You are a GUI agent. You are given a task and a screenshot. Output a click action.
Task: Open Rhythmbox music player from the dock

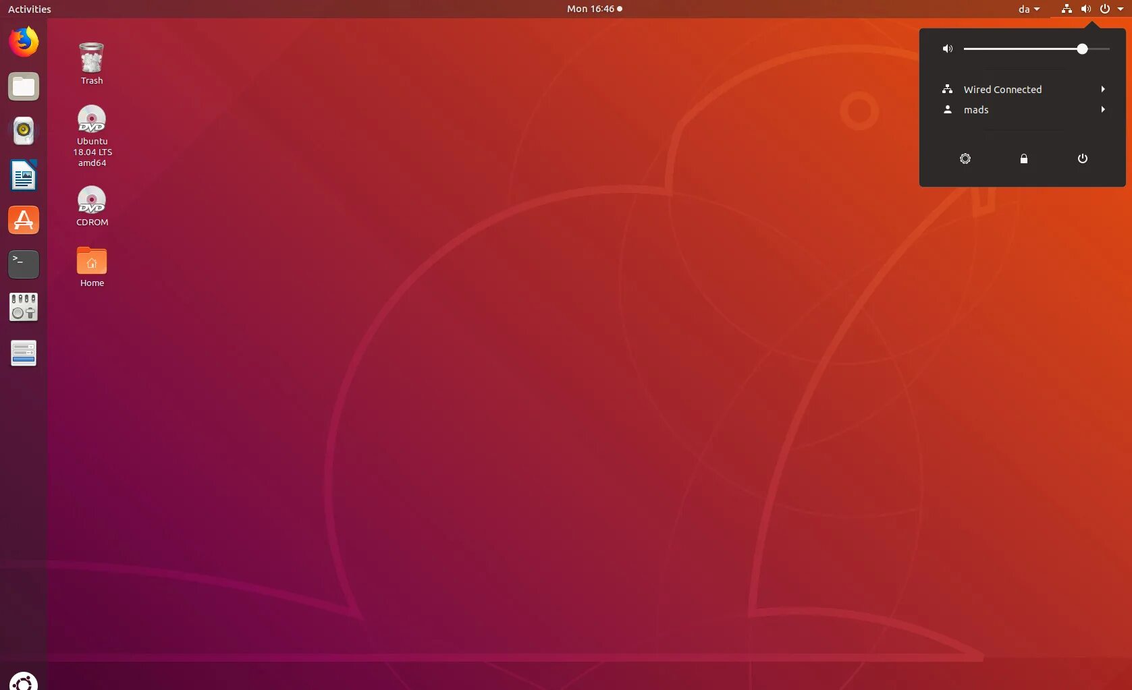tap(23, 130)
